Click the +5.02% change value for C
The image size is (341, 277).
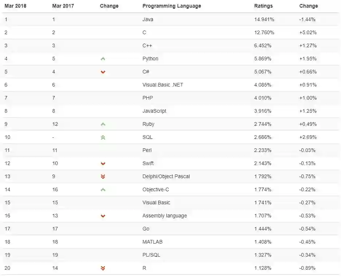[308, 32]
